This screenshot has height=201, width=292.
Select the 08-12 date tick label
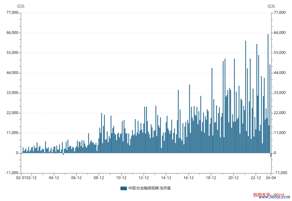click(x=99, y=178)
